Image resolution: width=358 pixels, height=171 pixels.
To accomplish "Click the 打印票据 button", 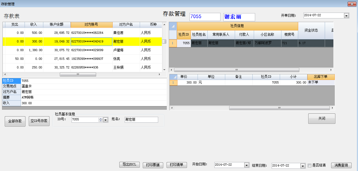I will [153, 165].
